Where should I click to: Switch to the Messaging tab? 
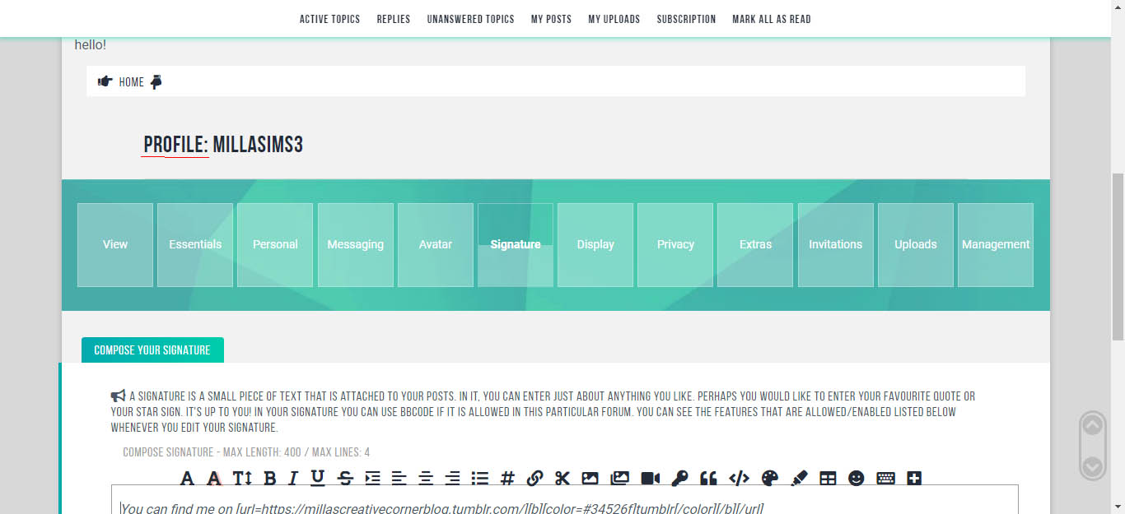(355, 245)
